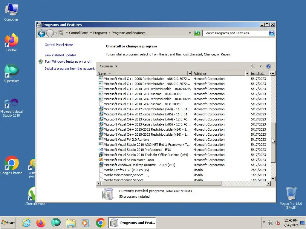Click Visual Studio 2010 Professional infinity icon

[x=101, y=150]
